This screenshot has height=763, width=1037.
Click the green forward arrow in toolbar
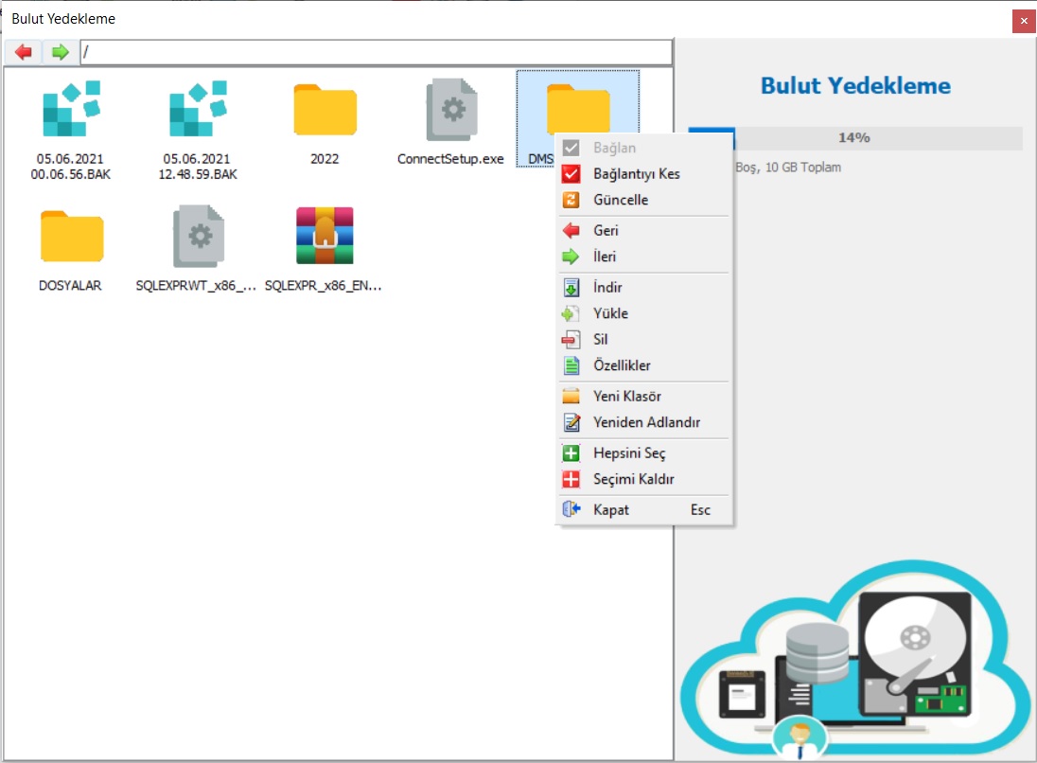coord(61,52)
